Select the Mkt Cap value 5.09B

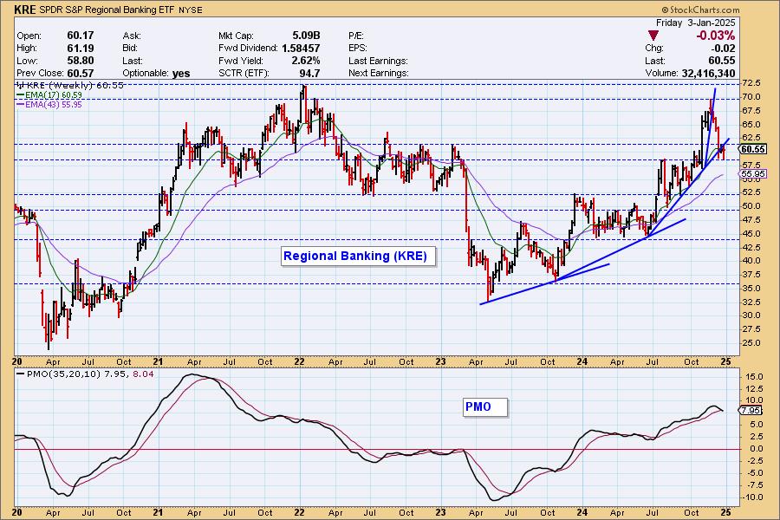coord(306,36)
